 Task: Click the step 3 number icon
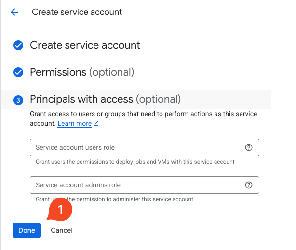(x=18, y=100)
